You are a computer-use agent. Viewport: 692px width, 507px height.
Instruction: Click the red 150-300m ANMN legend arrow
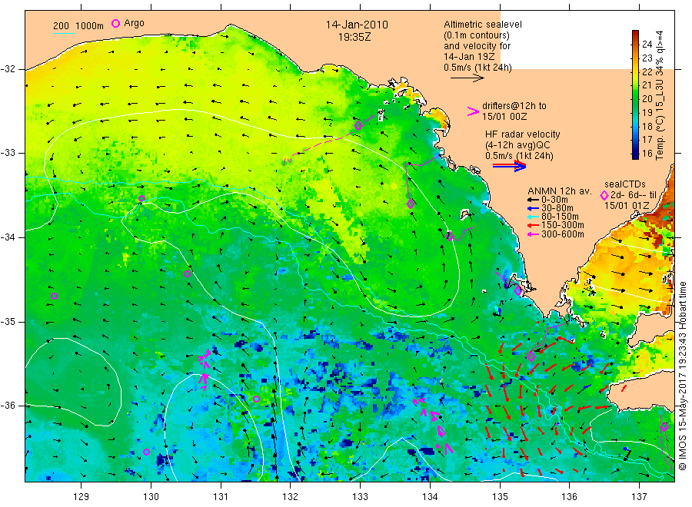pos(533,226)
